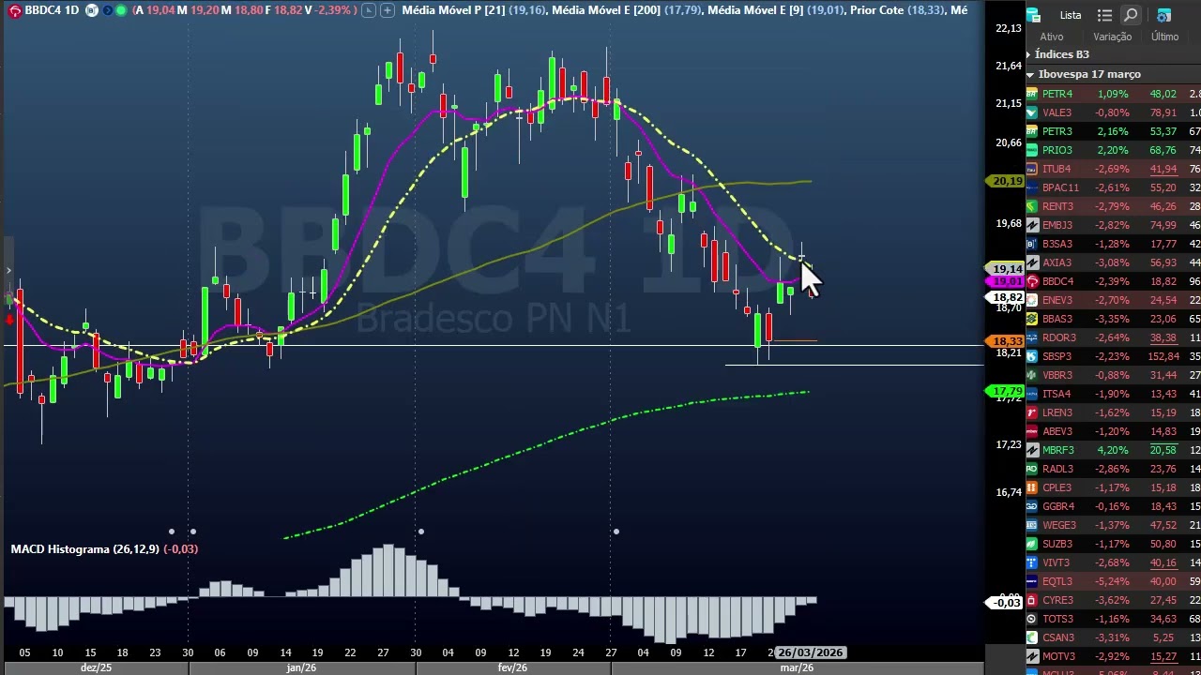Click the bulleted list view icon
The height and width of the screenshot is (675, 1201).
click(1104, 15)
